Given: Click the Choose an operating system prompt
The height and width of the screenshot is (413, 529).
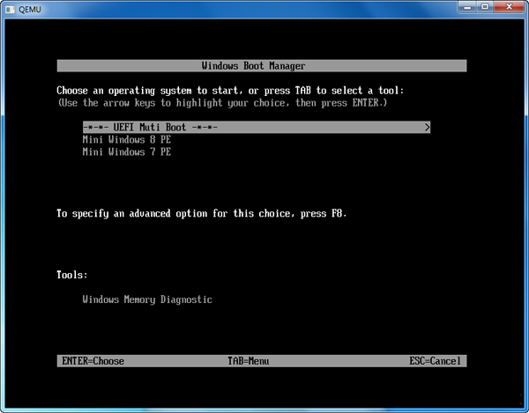Looking at the screenshot, I should [x=230, y=91].
